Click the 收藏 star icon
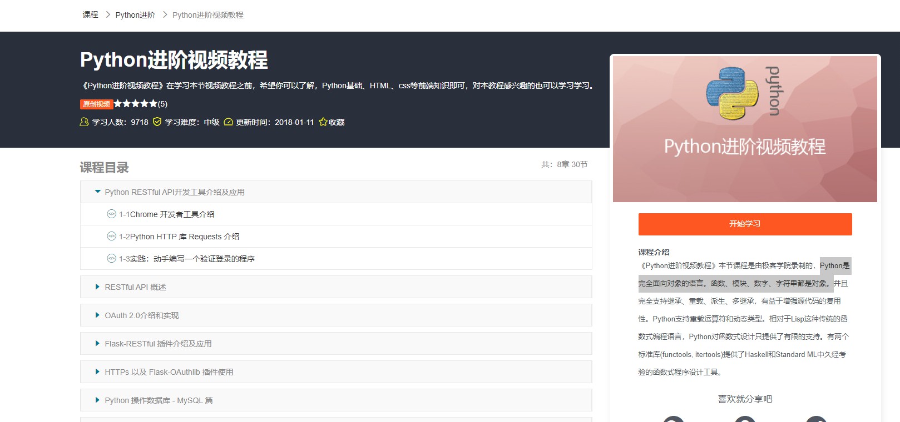The width and height of the screenshot is (900, 422). click(x=323, y=122)
